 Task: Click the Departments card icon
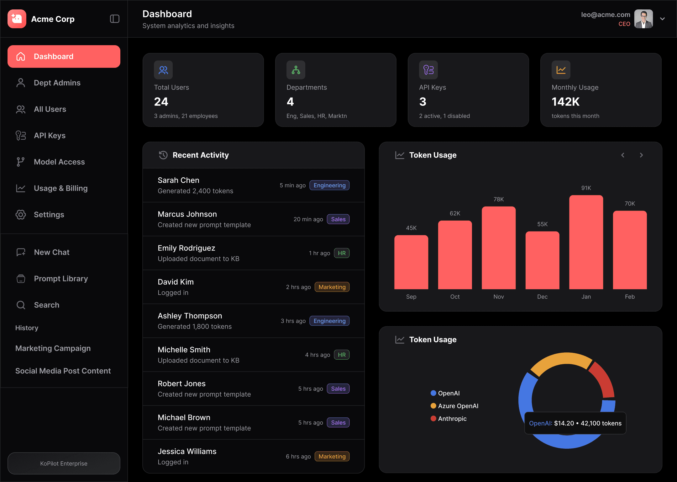(296, 70)
